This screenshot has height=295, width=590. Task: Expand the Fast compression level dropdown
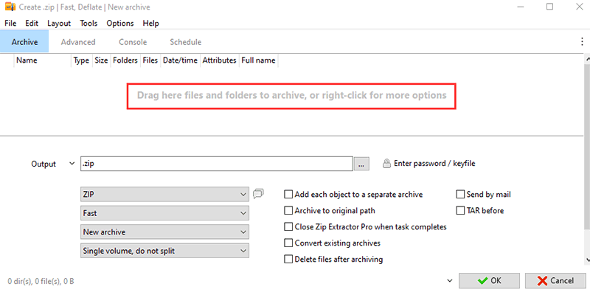tap(164, 212)
